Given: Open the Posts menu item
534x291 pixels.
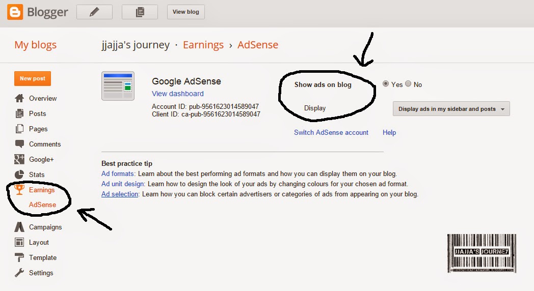Looking at the screenshot, I should 38,113.
